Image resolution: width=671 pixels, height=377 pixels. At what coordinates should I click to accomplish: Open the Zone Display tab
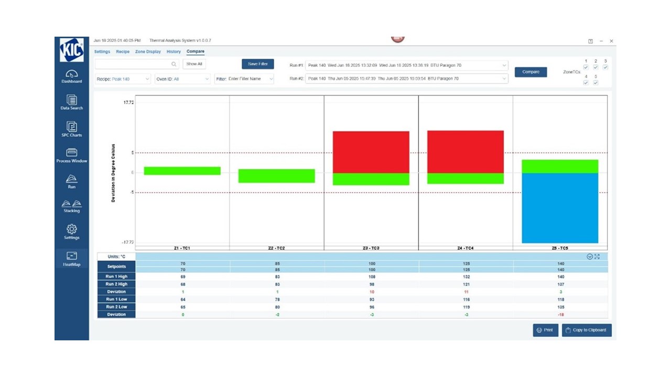pyautogui.click(x=147, y=51)
